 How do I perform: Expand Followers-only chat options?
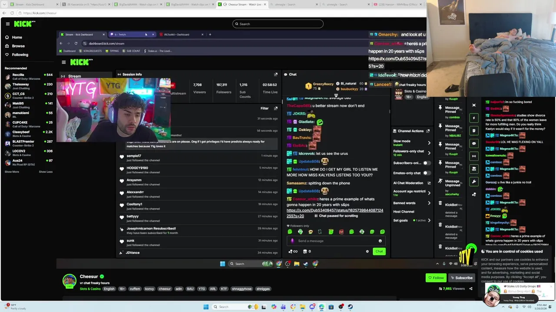[x=429, y=153]
